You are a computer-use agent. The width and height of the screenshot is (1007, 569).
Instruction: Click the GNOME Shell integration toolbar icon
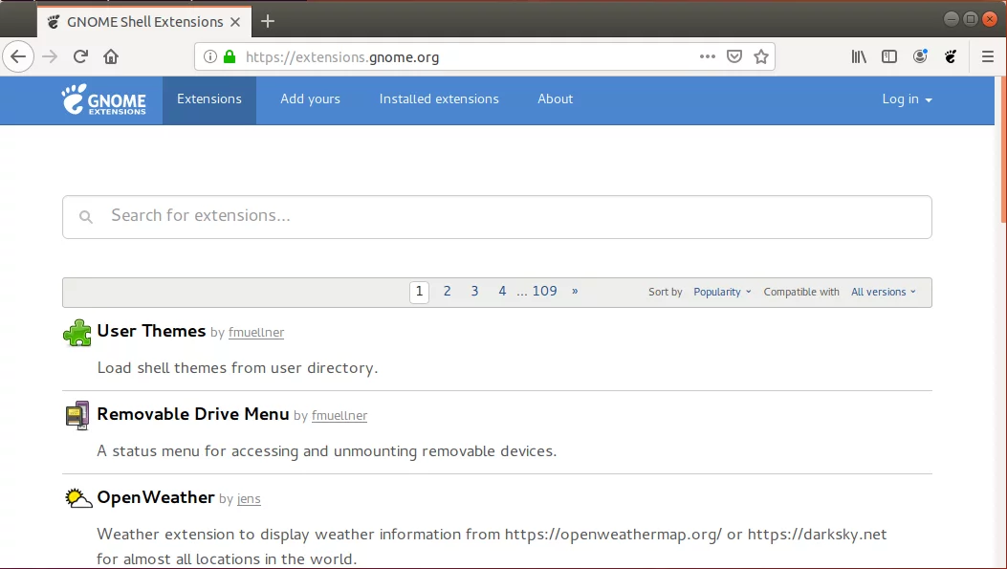(952, 56)
